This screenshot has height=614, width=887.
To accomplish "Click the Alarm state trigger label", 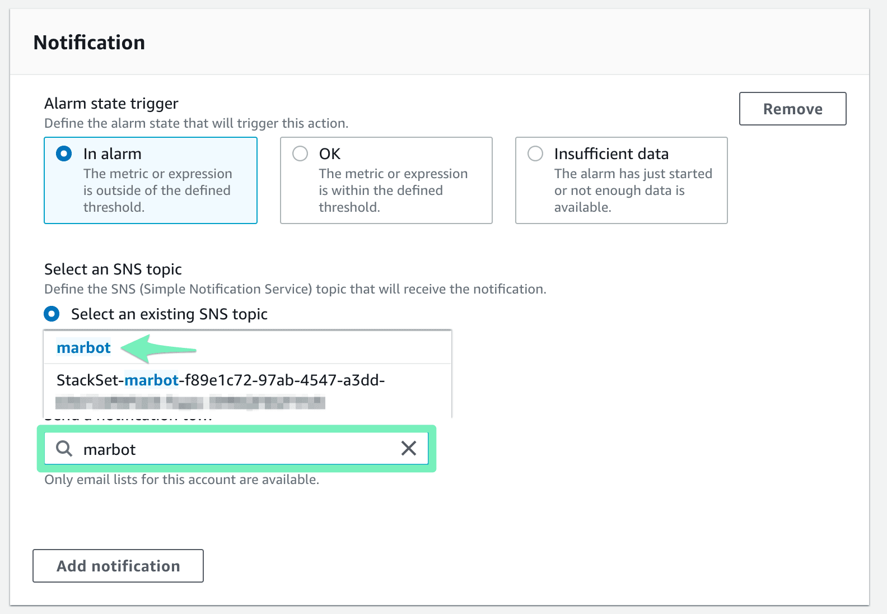I will (111, 104).
